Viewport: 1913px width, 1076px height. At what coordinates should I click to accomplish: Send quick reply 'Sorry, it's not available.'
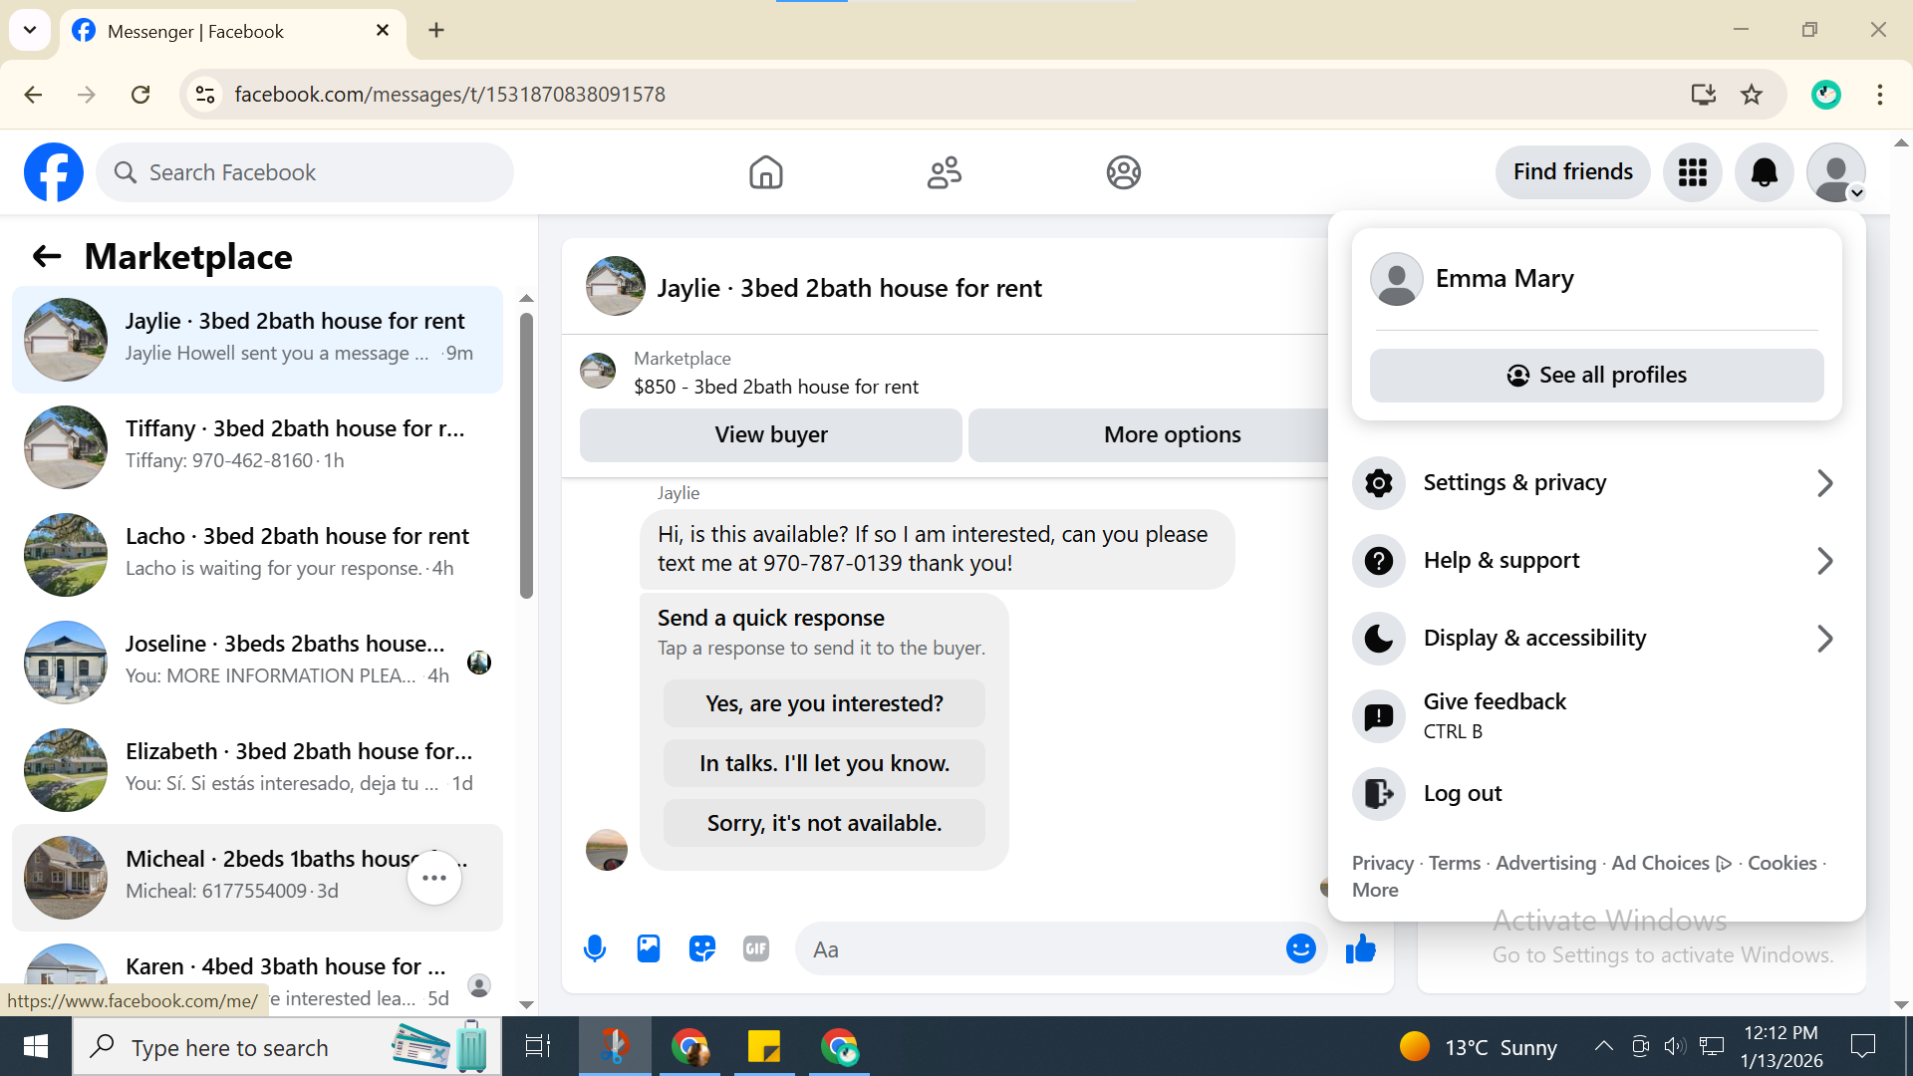(824, 823)
